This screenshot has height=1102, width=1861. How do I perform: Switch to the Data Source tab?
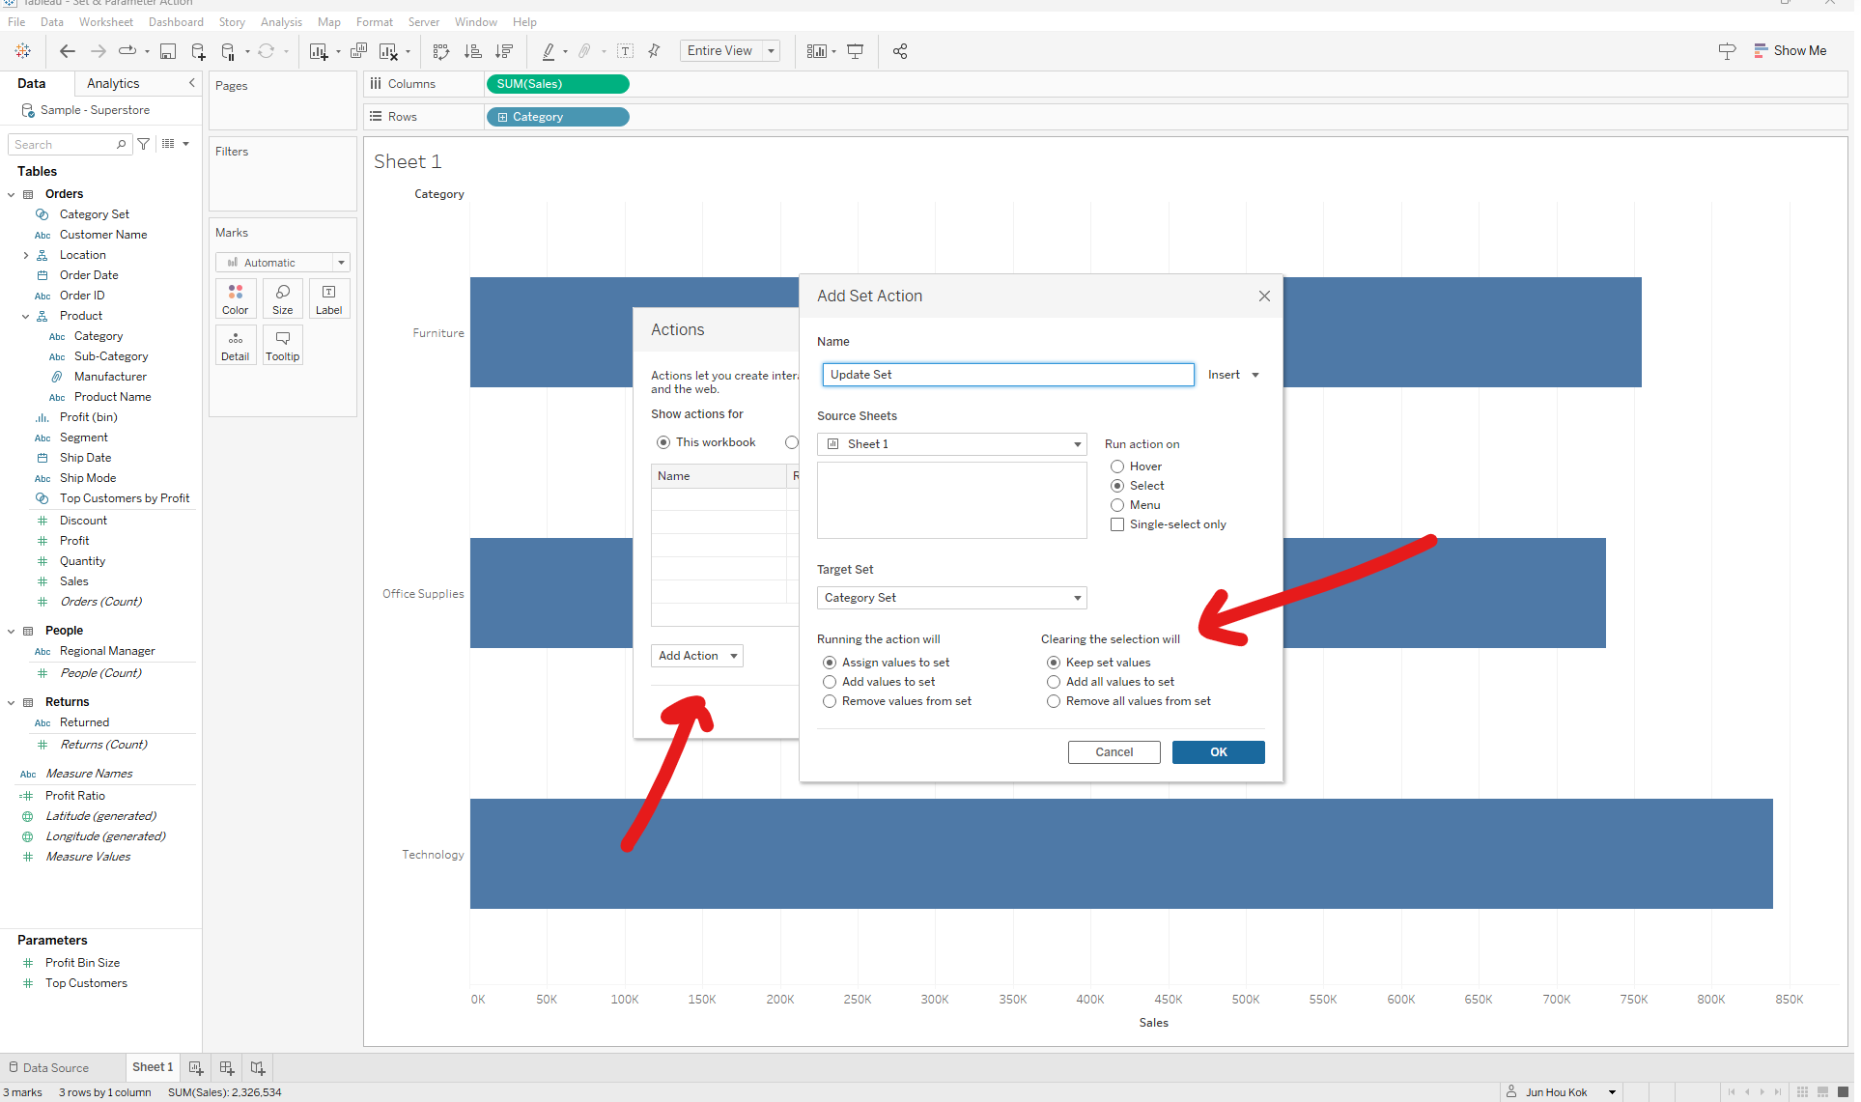[x=49, y=1067]
